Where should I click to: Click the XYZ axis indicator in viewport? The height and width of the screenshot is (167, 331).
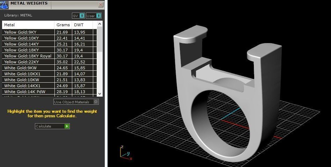[126, 153]
